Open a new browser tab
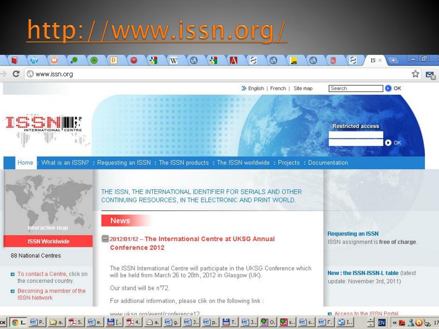The image size is (439, 329). click(x=393, y=60)
